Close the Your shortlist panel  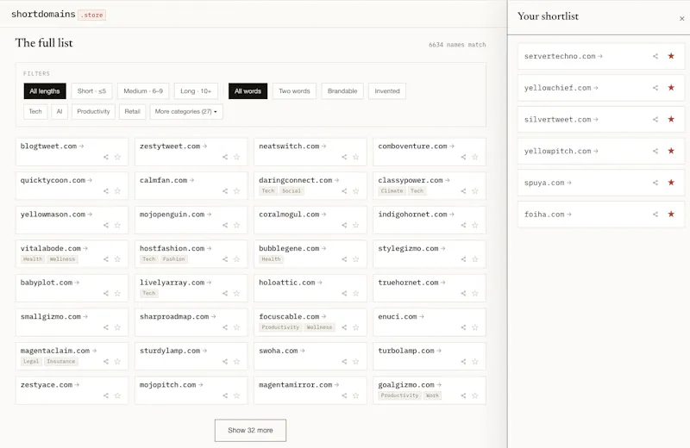coord(681,18)
